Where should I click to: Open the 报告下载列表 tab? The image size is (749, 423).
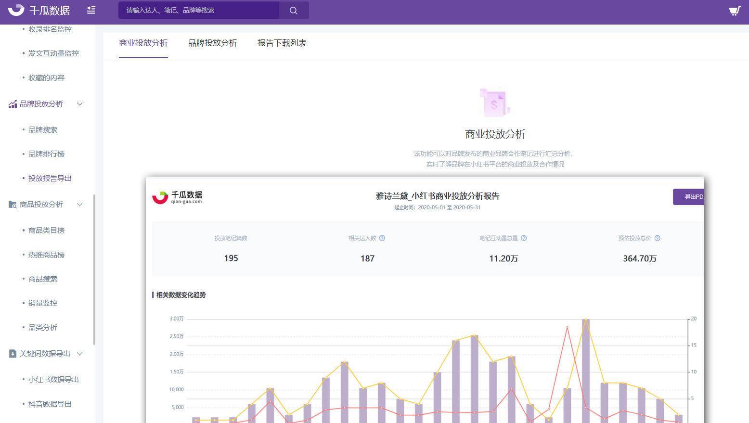coord(282,43)
